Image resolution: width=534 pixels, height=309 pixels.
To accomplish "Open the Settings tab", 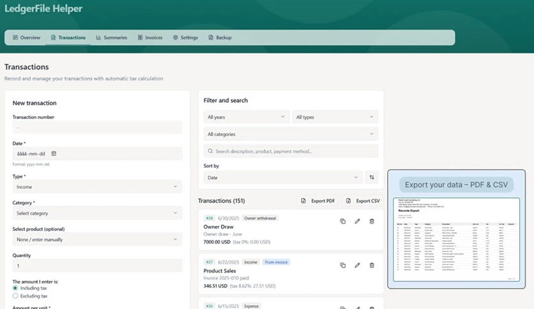I will point(185,38).
